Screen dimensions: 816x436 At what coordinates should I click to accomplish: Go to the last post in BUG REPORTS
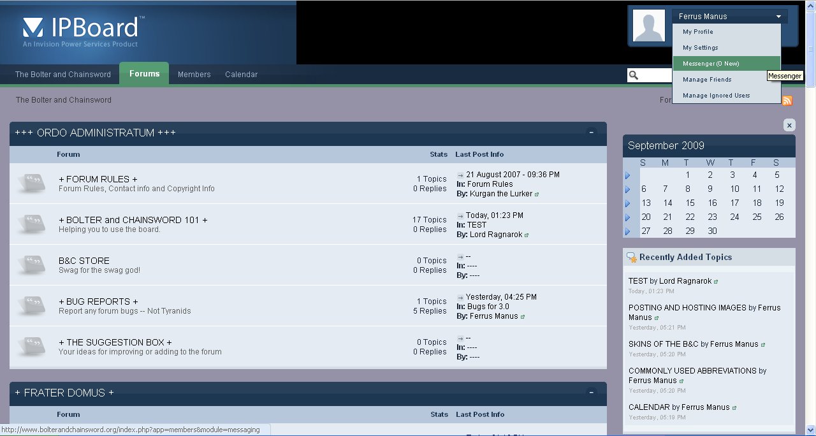click(x=461, y=297)
